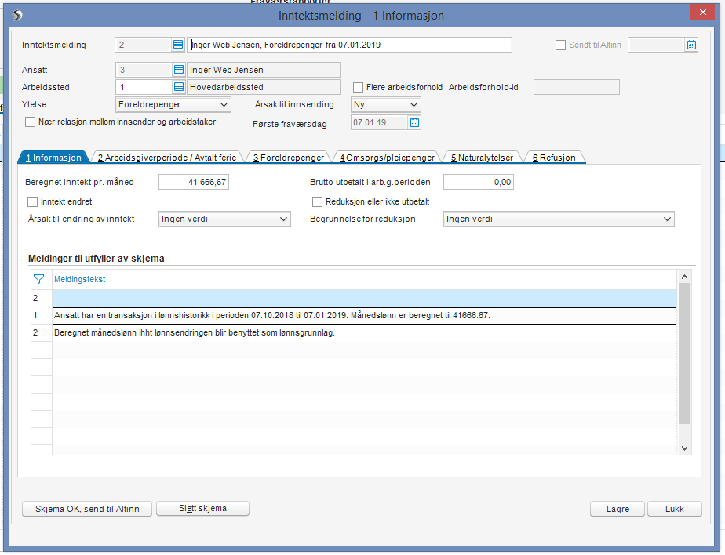Enable Flere arbeidsforhold checkbox

click(x=358, y=87)
